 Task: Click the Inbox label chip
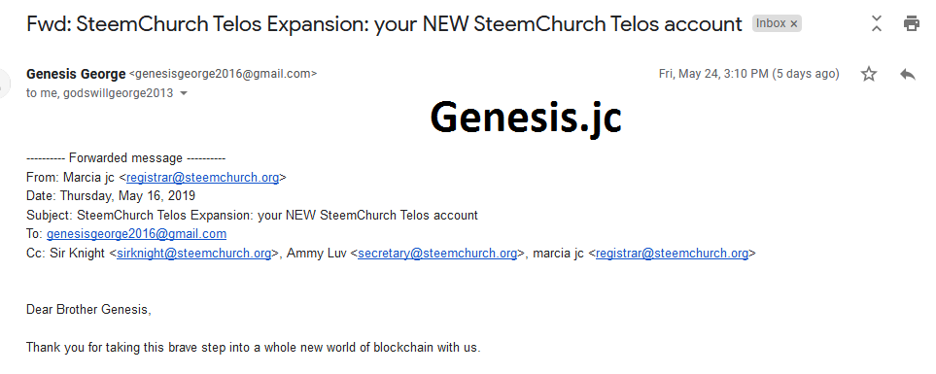777,23
